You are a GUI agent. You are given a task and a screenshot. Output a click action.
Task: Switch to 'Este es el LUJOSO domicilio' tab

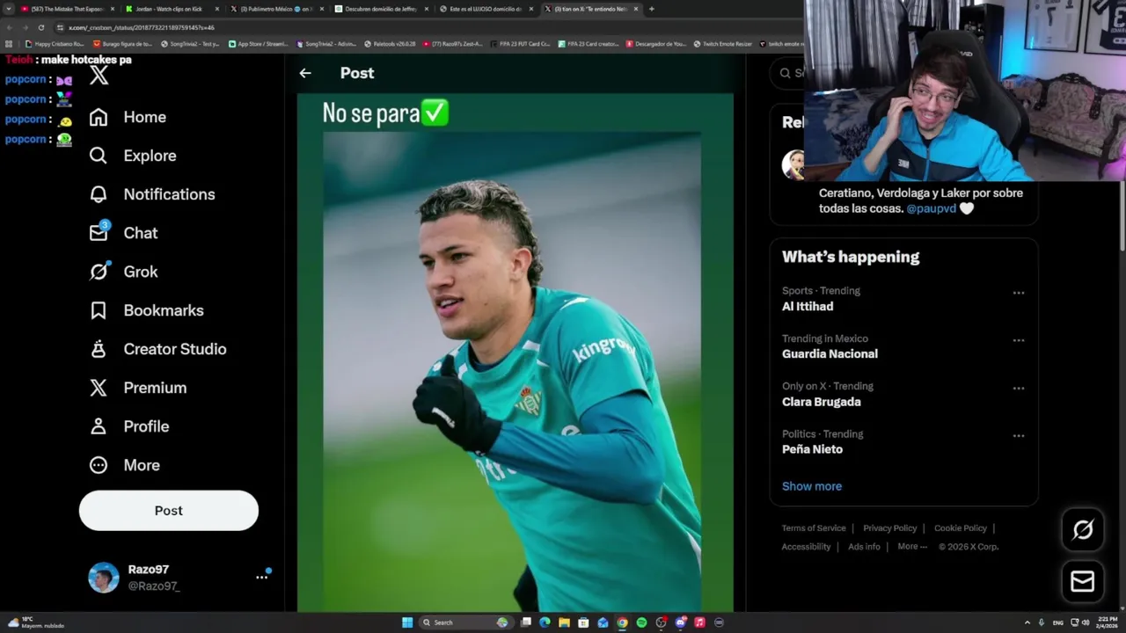pyautogui.click(x=486, y=9)
